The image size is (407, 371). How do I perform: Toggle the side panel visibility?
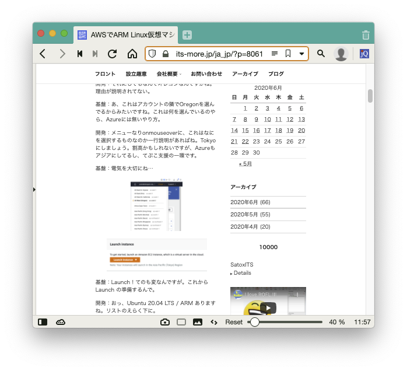point(43,322)
